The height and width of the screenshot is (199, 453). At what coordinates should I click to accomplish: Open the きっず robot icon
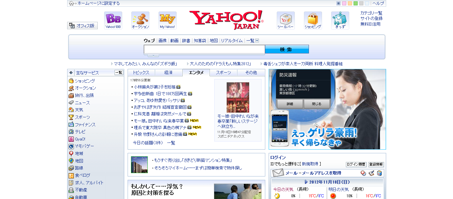click(x=340, y=21)
